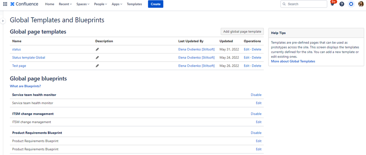Delete the Status template Global

point(256,58)
